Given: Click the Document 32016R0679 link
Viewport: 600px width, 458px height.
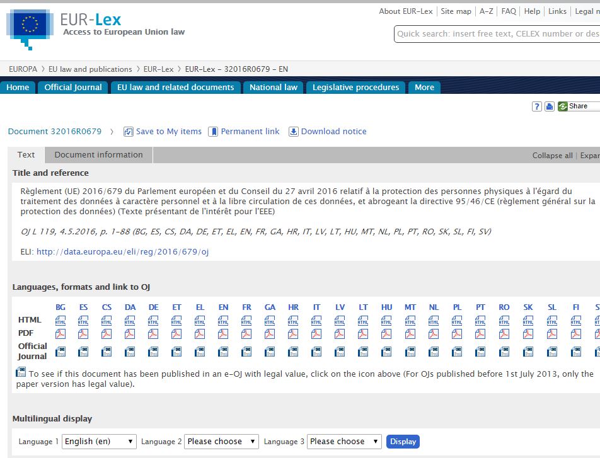Looking at the screenshot, I should tap(55, 132).
